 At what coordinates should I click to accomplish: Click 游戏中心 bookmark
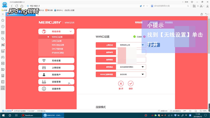pyautogui.click(x=59, y=10)
